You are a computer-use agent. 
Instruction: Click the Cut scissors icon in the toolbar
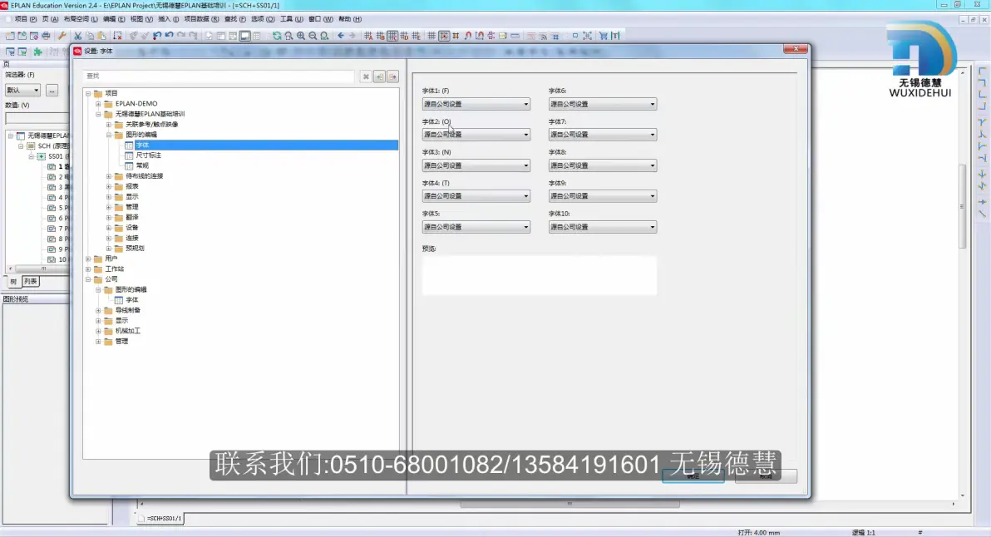78,36
